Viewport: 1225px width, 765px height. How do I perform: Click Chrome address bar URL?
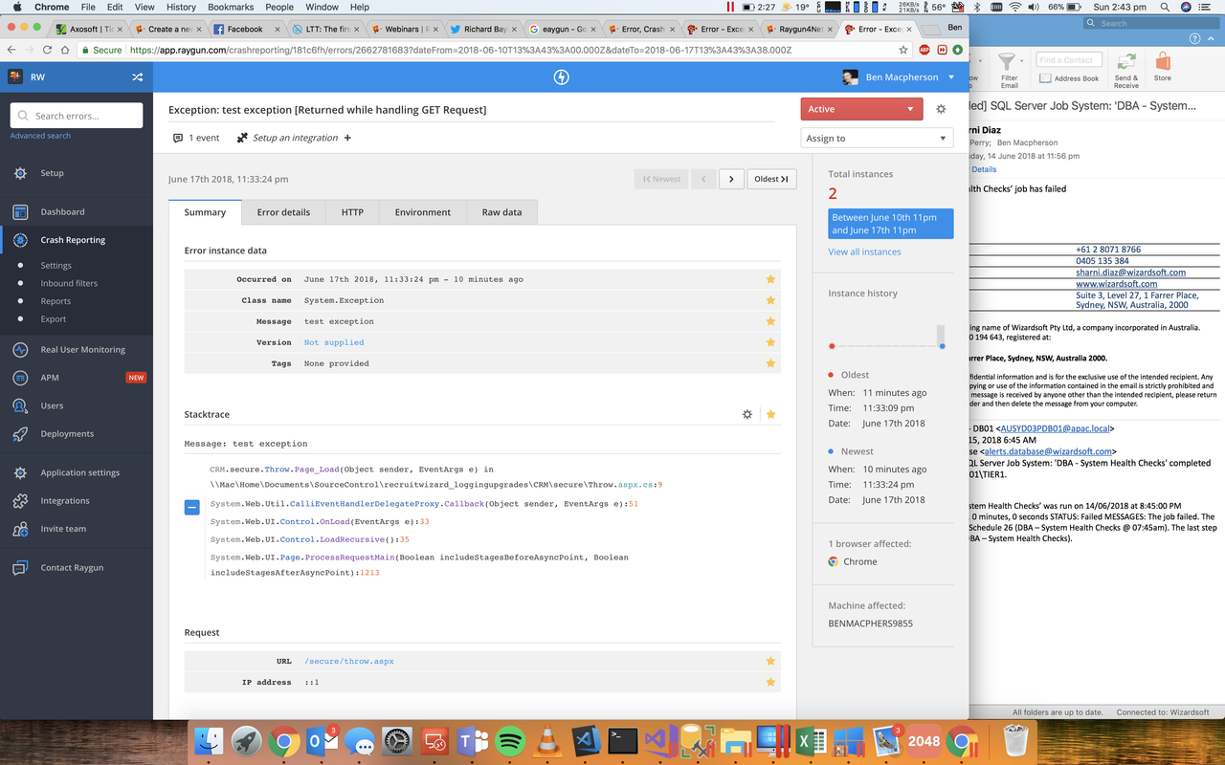(x=459, y=50)
